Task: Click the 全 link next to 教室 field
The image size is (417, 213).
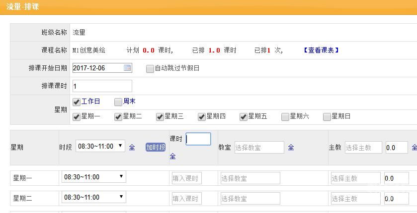Action: click(x=291, y=147)
